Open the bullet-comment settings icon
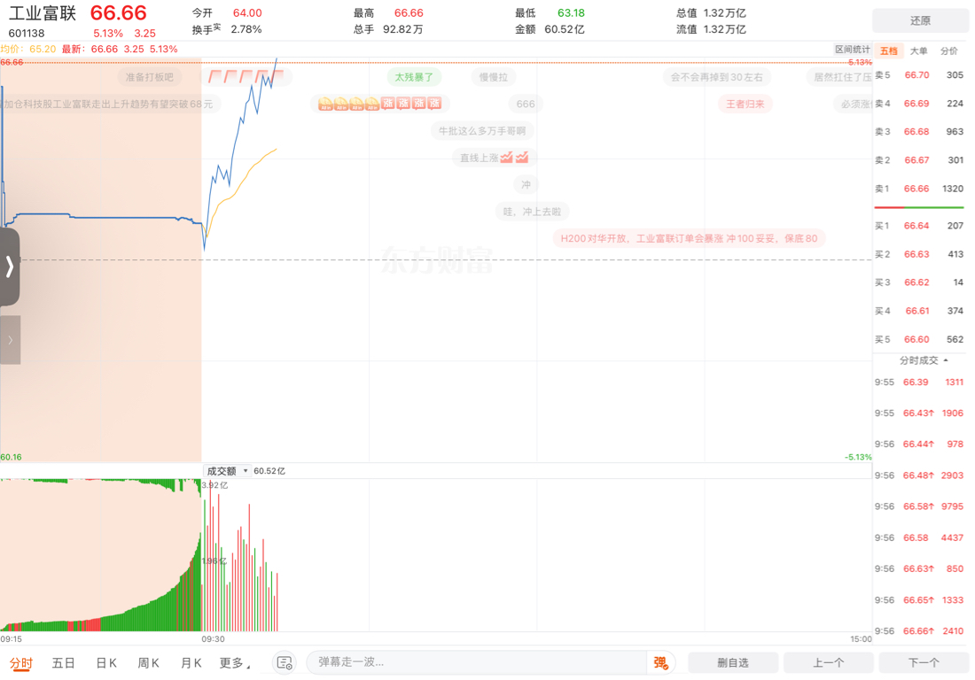Viewport: 975px width, 680px height. [x=285, y=662]
